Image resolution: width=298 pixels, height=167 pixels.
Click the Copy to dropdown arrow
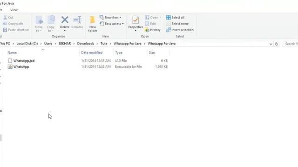coord(52,31)
